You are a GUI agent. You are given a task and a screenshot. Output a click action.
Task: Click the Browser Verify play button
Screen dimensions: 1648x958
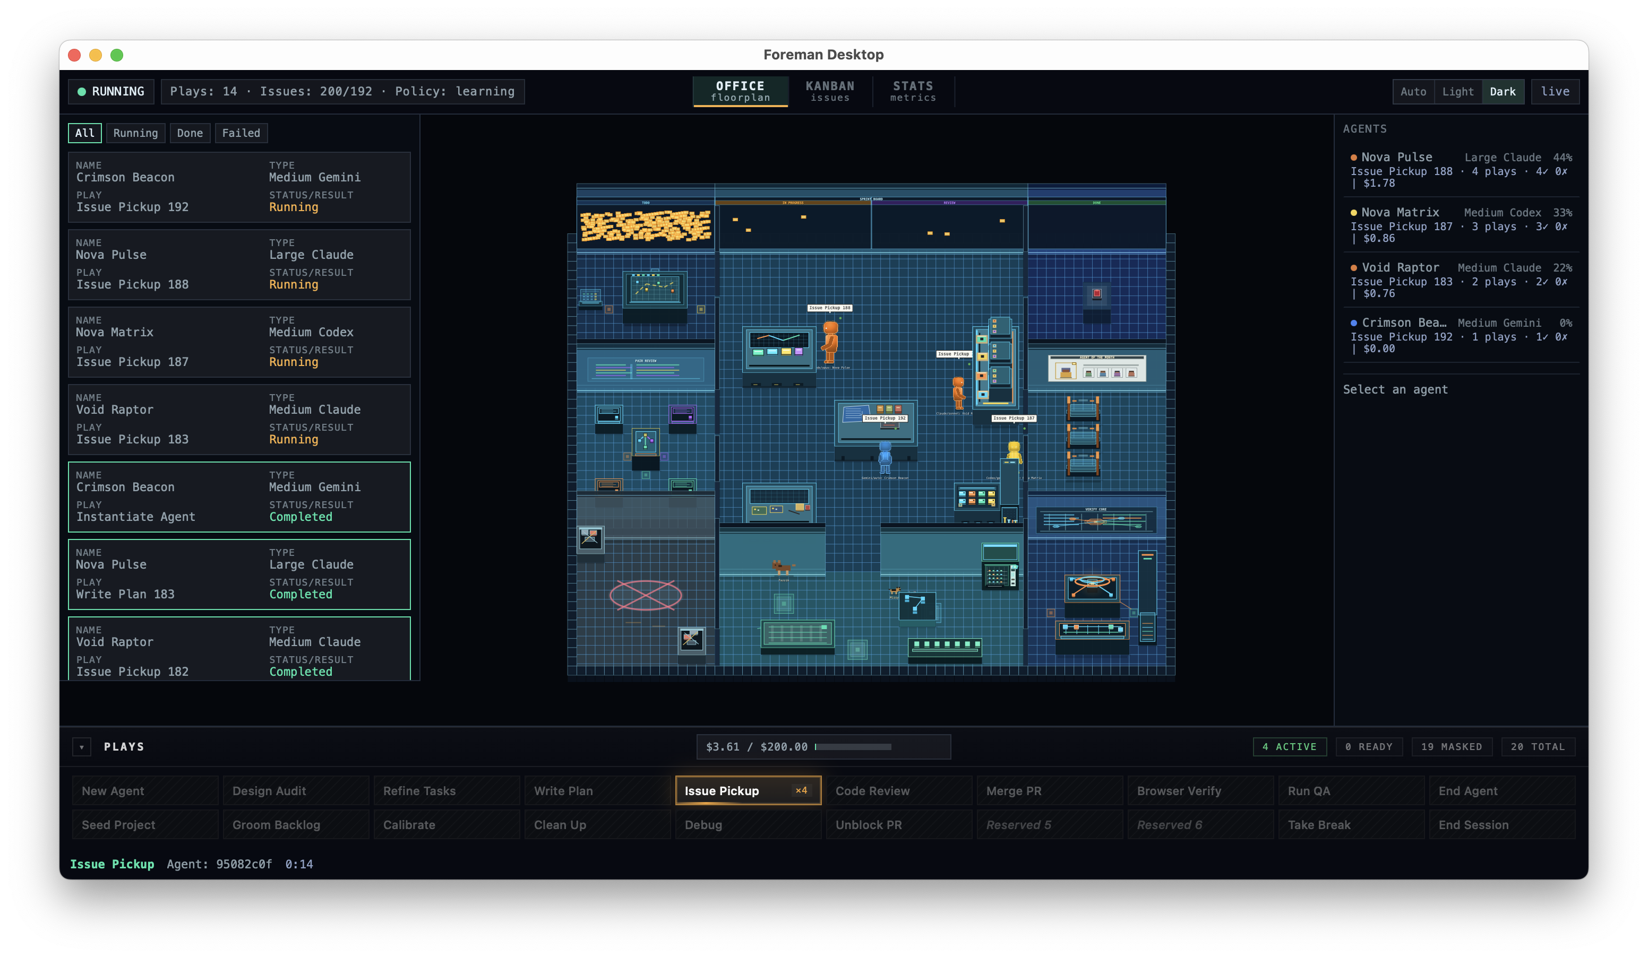(1200, 790)
